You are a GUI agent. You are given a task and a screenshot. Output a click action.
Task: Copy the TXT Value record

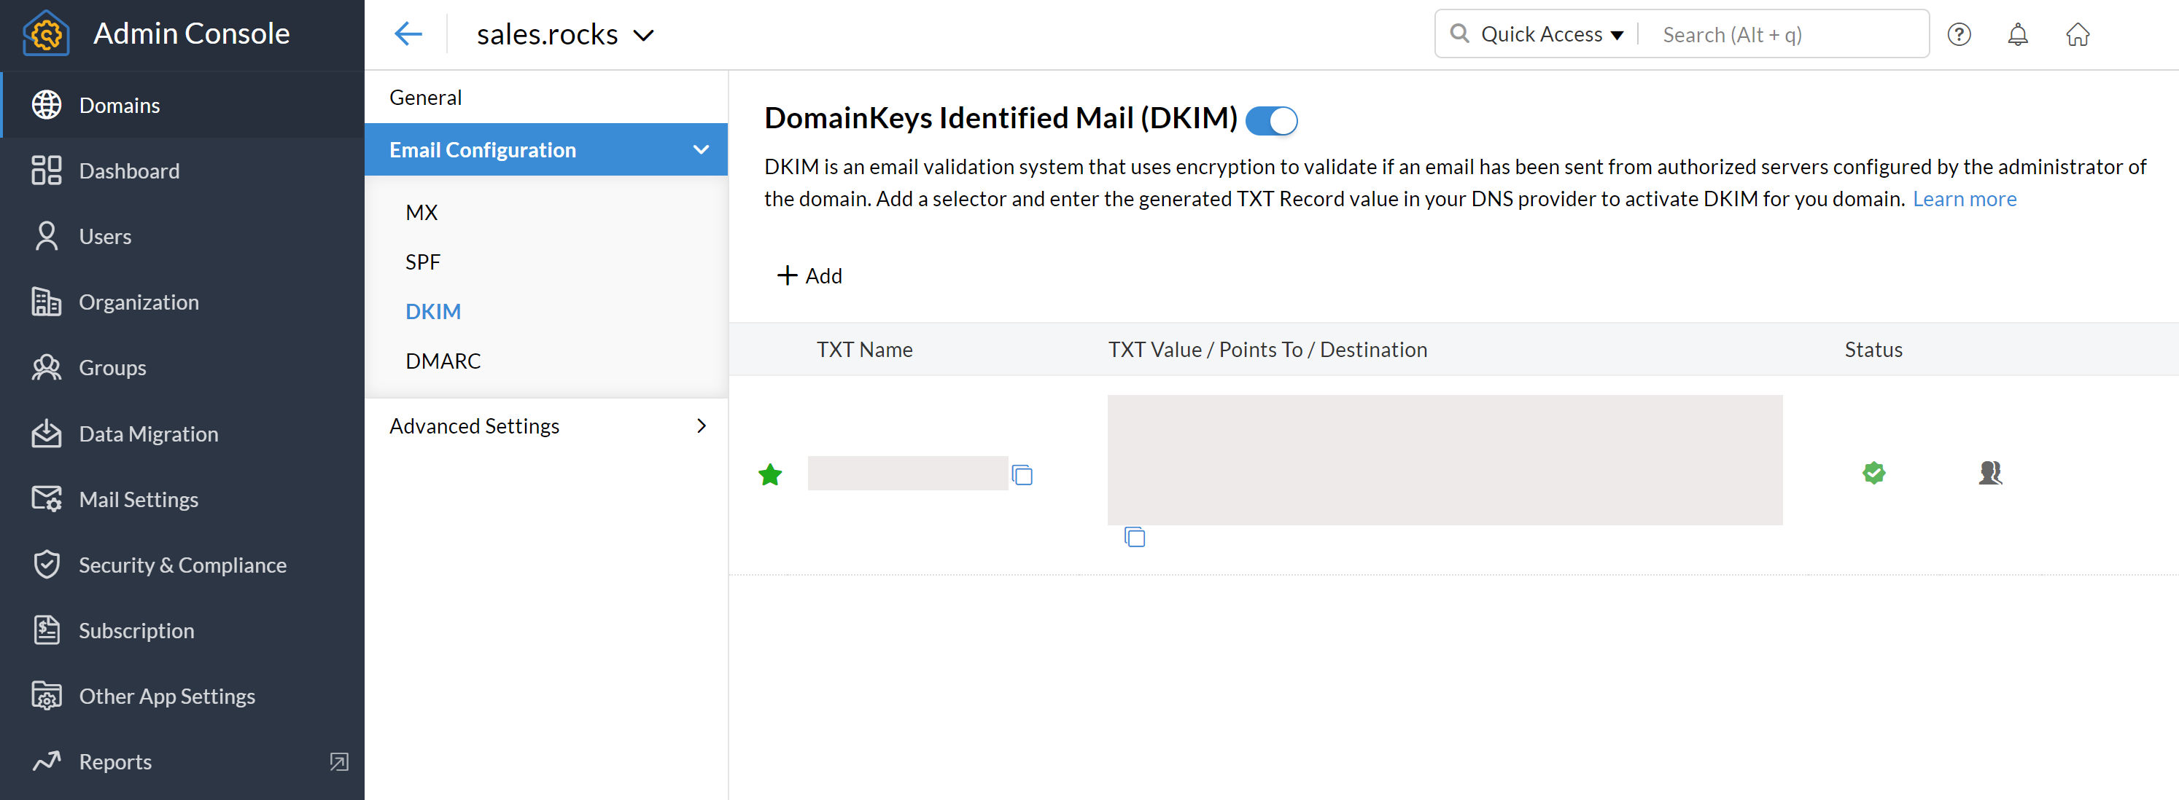tap(1134, 536)
